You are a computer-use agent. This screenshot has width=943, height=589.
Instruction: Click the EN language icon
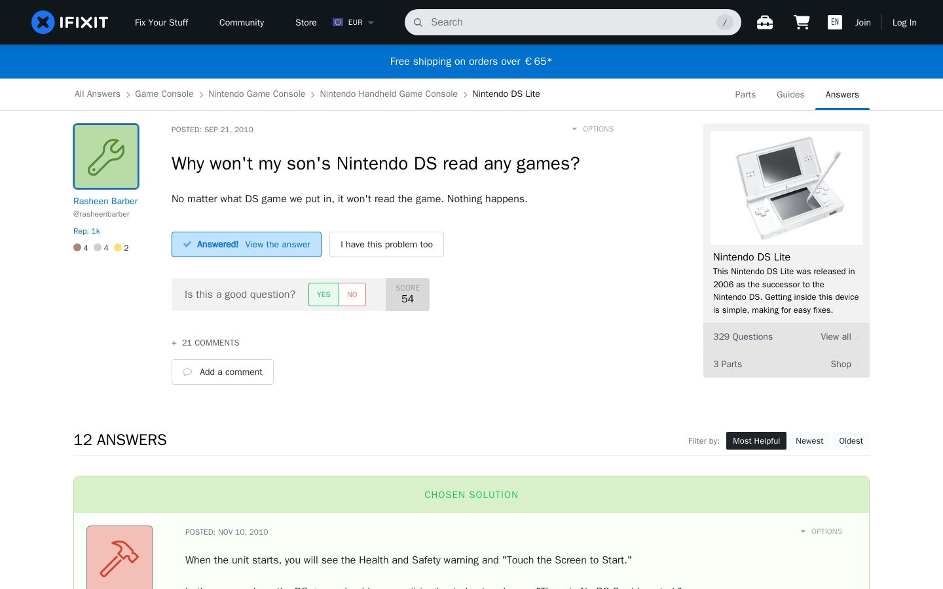[x=835, y=22]
